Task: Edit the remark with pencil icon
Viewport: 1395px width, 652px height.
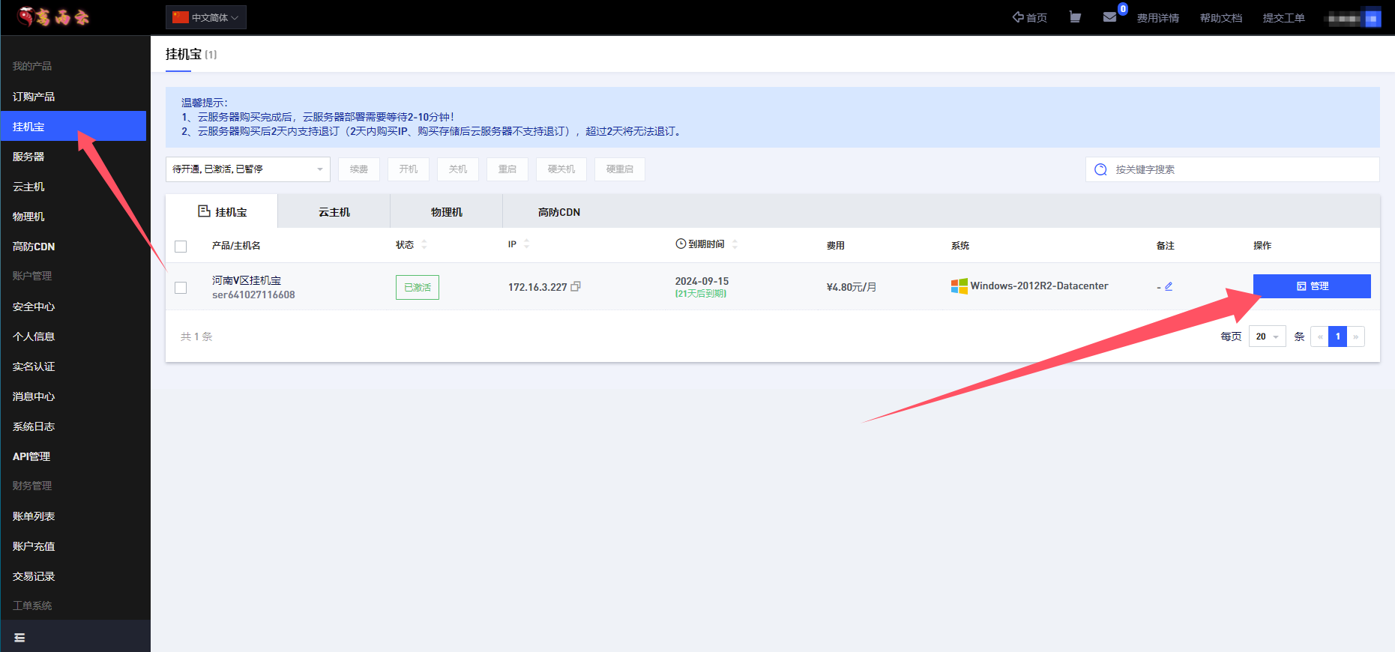Action: click(x=1169, y=286)
